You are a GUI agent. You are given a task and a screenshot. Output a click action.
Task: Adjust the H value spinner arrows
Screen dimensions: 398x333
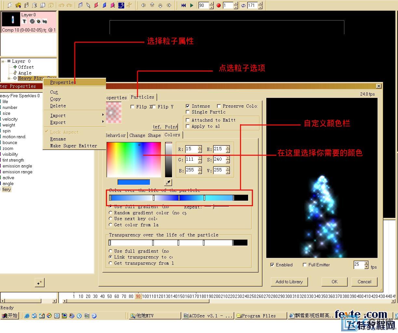click(x=228, y=149)
